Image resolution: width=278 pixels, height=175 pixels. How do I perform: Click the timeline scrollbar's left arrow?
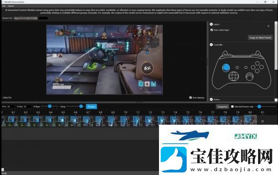tap(2, 169)
